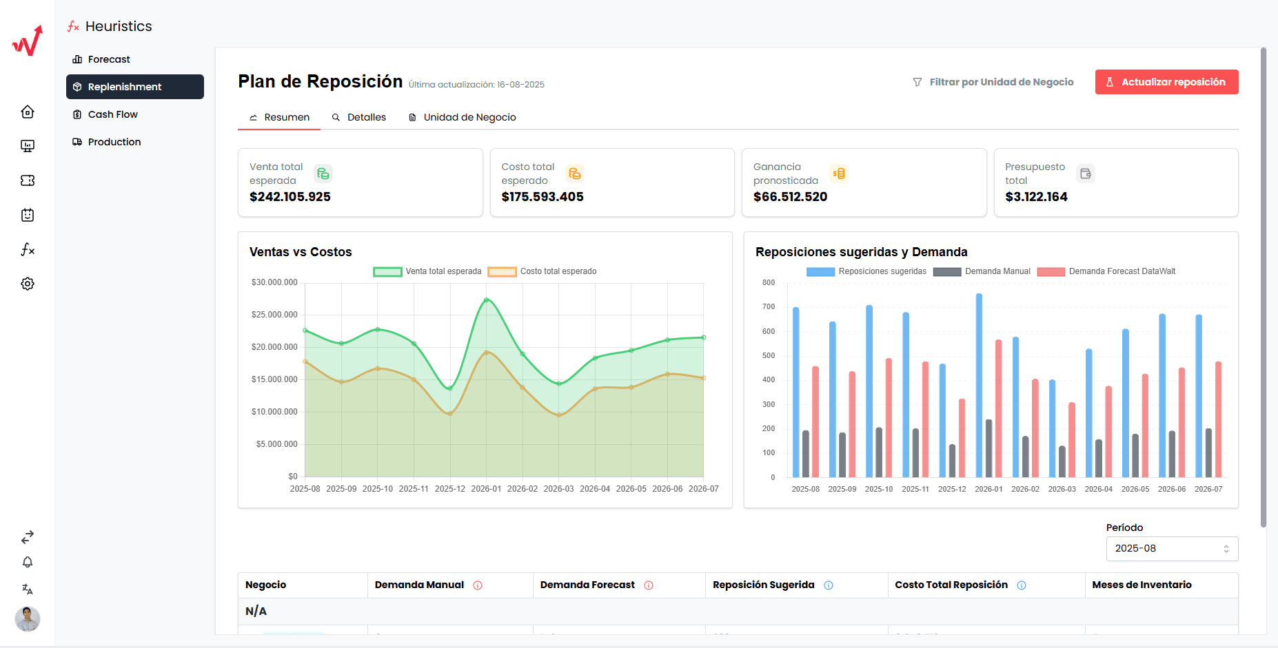
Task: Open the info tooltip next to Demanda Manual
Action: point(479,585)
